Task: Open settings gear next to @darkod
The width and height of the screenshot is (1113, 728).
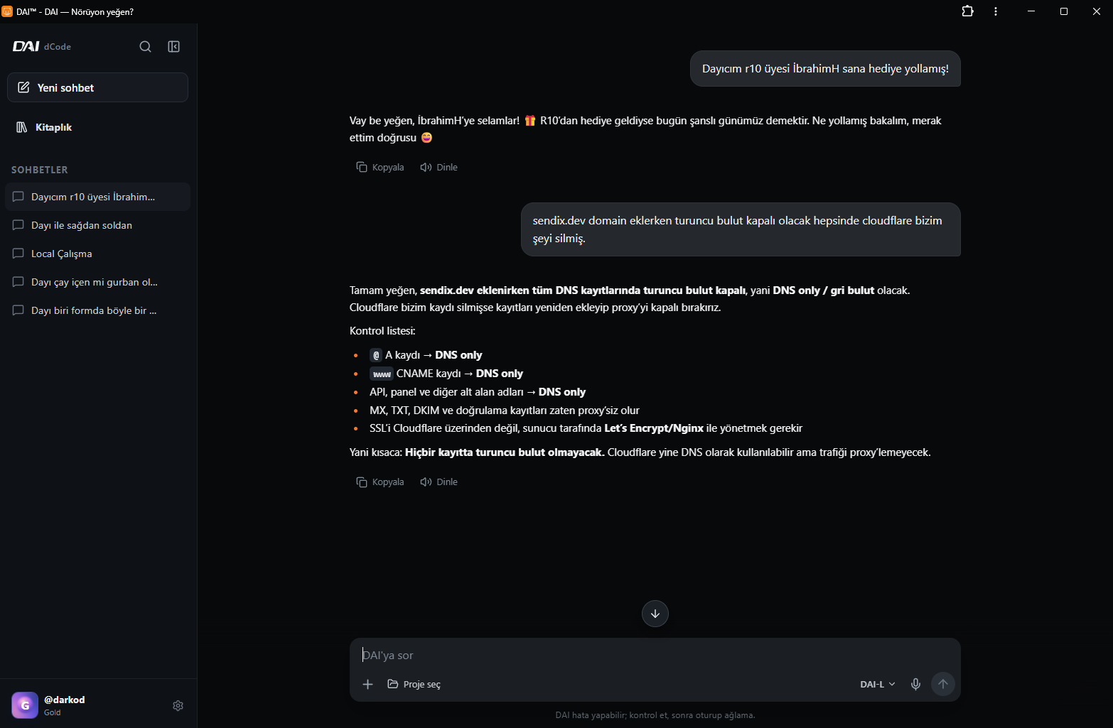Action: pyautogui.click(x=178, y=705)
